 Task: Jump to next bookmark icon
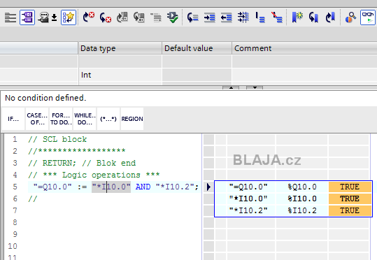tap(314, 17)
